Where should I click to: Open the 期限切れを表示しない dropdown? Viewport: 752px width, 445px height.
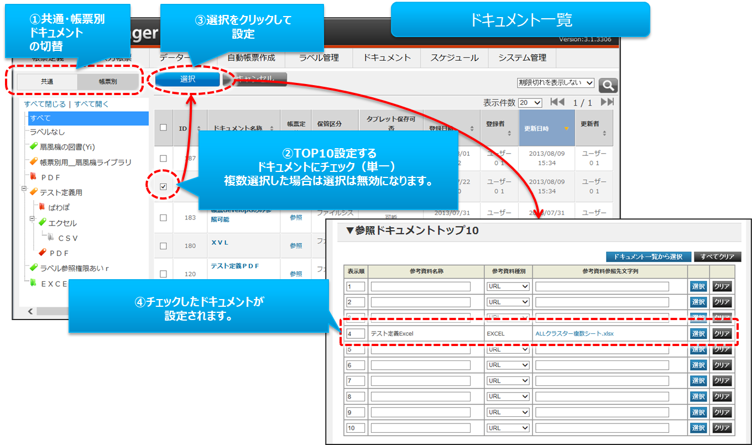(x=555, y=83)
